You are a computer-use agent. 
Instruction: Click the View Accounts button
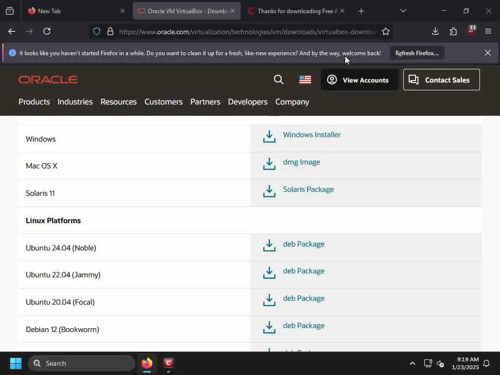359,80
